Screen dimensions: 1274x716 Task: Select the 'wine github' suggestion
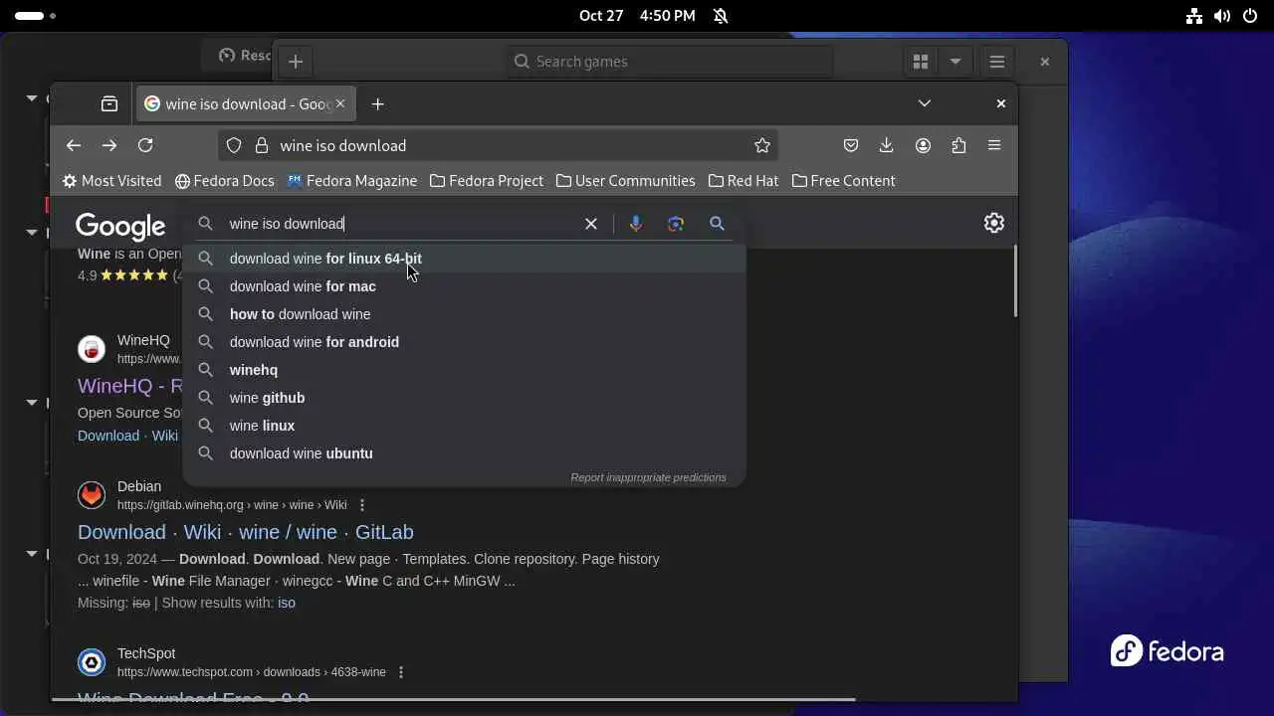click(465, 398)
